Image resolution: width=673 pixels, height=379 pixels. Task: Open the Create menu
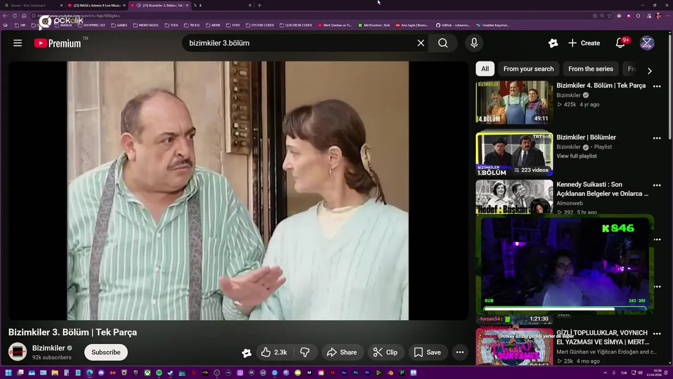[584, 43]
